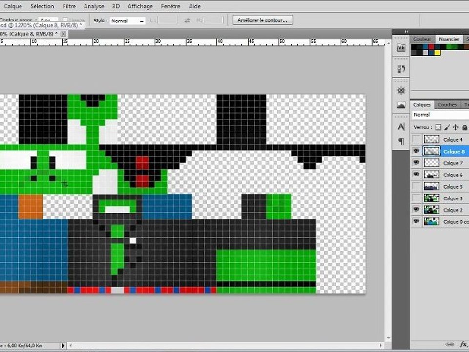Lock layer position with move icon
The image size is (469, 352).
(455, 127)
